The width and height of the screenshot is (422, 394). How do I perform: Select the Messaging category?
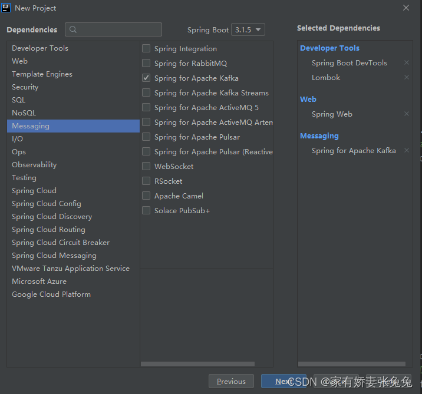73,126
